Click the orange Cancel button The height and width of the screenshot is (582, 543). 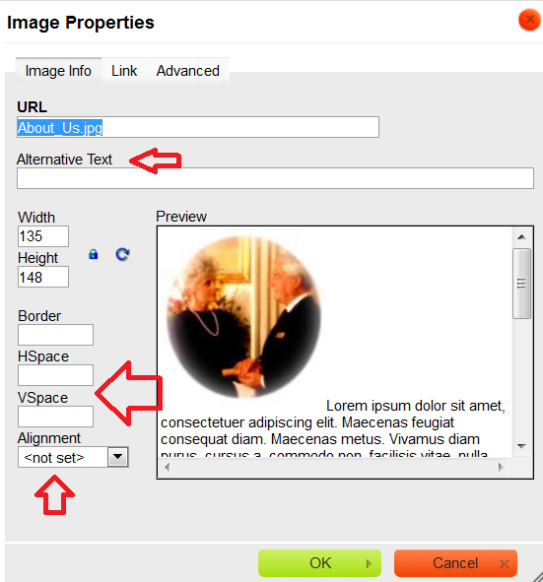[455, 563]
